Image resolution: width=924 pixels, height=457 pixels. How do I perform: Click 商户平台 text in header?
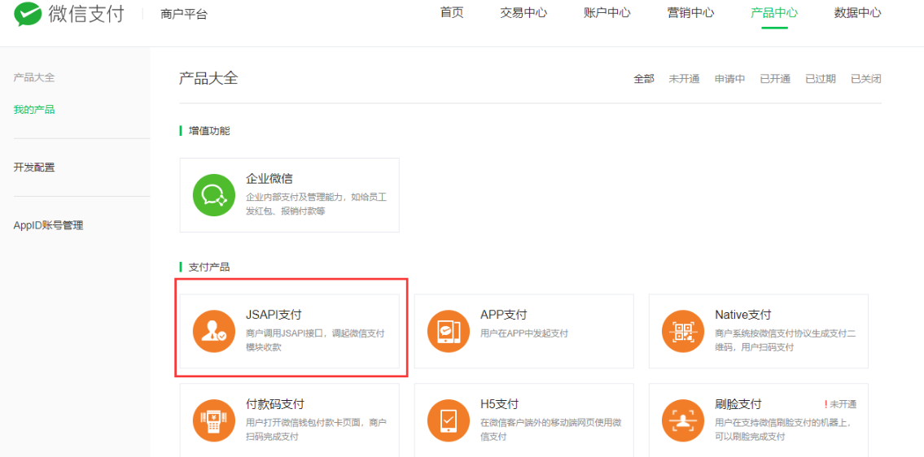point(184,15)
